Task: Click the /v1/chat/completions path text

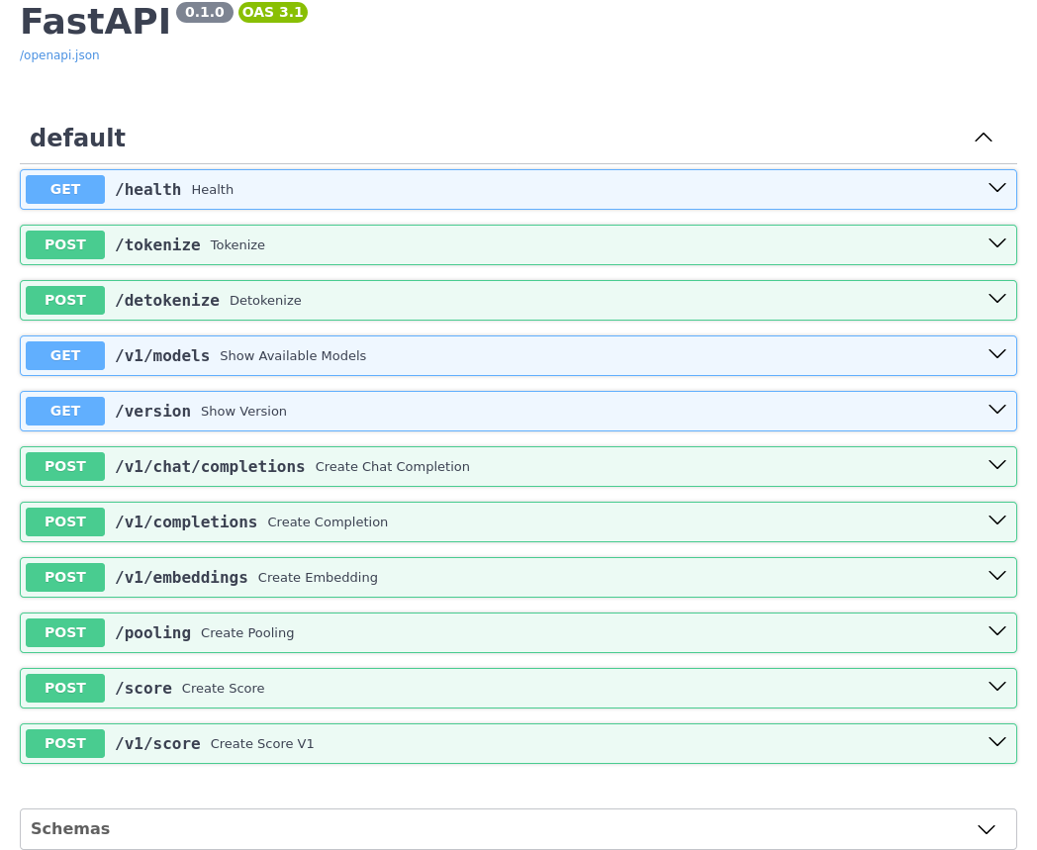Action: [x=210, y=467]
